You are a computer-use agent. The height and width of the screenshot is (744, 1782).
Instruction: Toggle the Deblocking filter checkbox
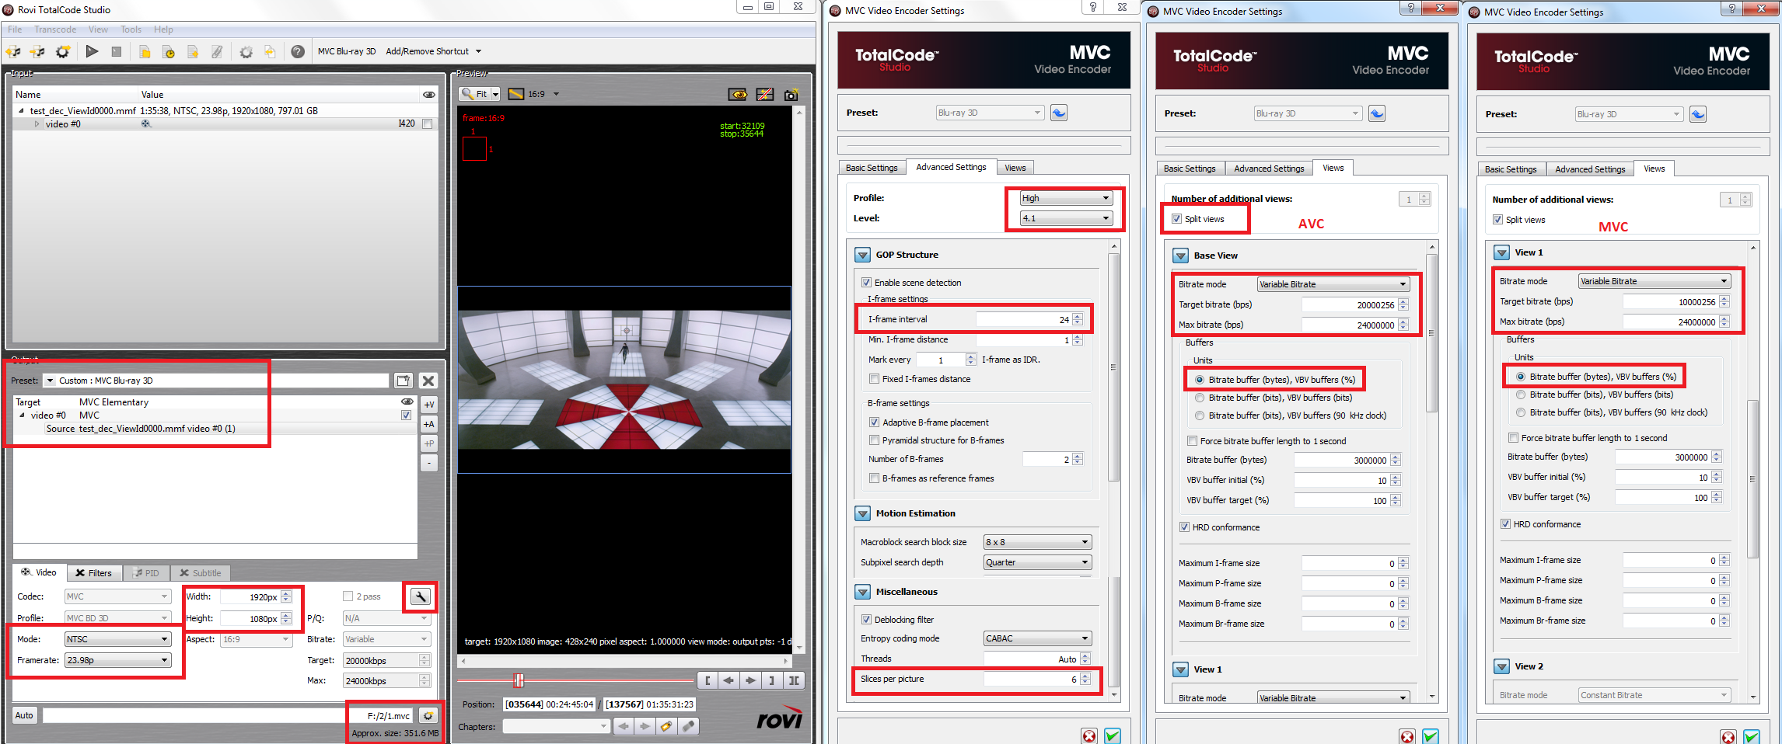866,620
